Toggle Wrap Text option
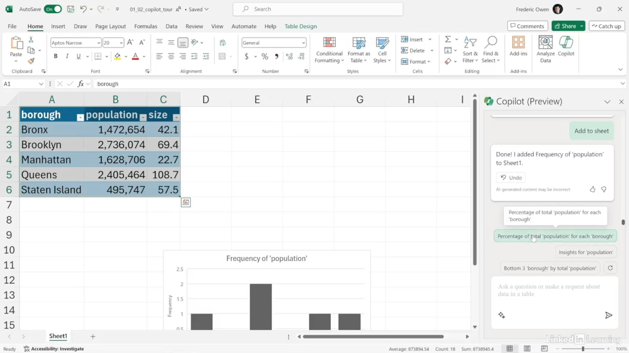This screenshot has width=629, height=353. point(223,42)
